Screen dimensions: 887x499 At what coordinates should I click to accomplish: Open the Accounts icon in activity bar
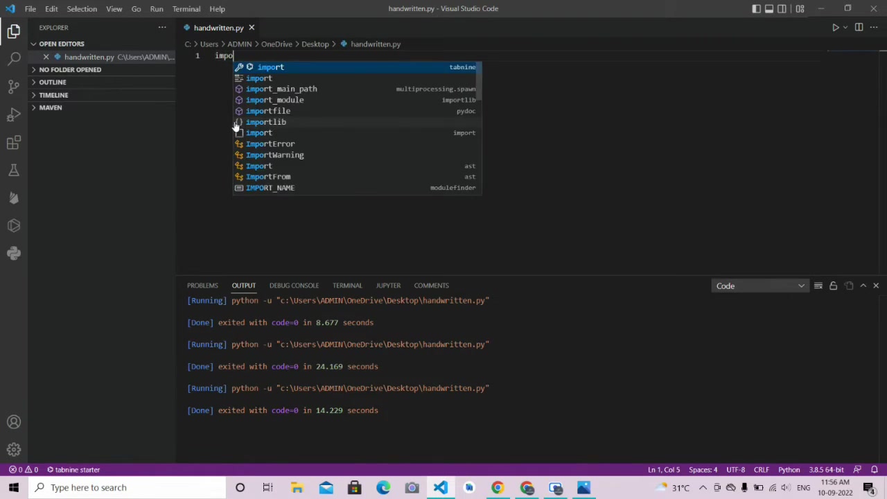14,422
